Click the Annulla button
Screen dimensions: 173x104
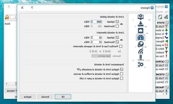[45, 97]
